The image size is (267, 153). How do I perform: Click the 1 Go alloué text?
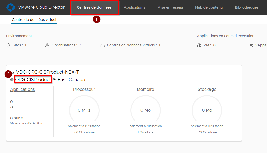pos(145,132)
